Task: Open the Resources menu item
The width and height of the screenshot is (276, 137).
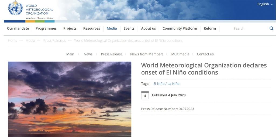Action: coord(91,28)
